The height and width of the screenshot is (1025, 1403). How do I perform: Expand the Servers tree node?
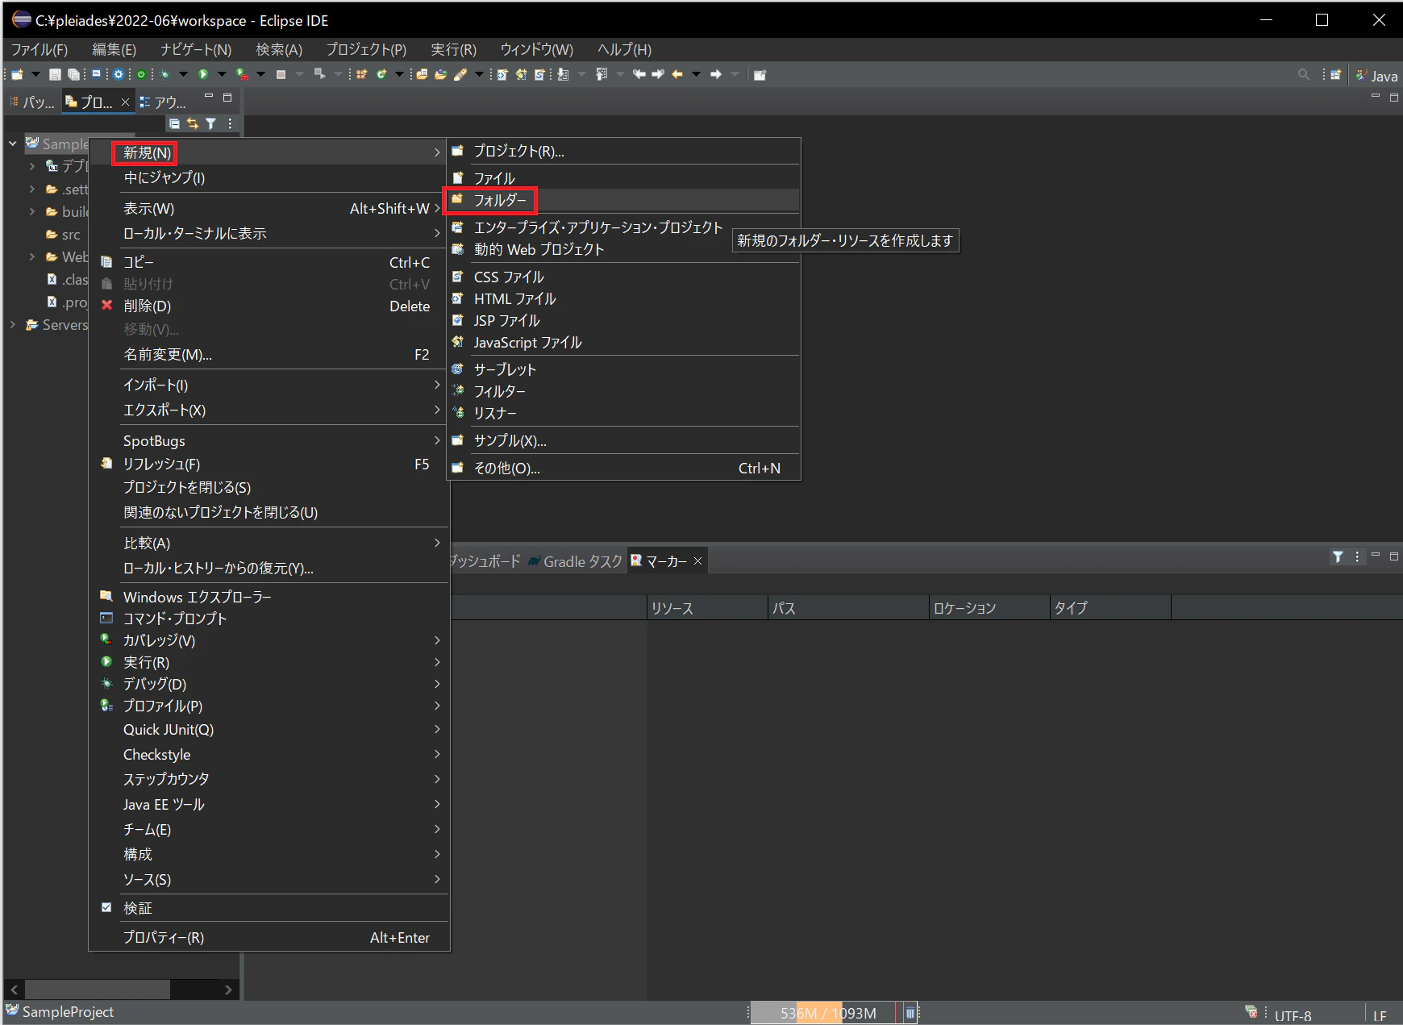click(13, 325)
